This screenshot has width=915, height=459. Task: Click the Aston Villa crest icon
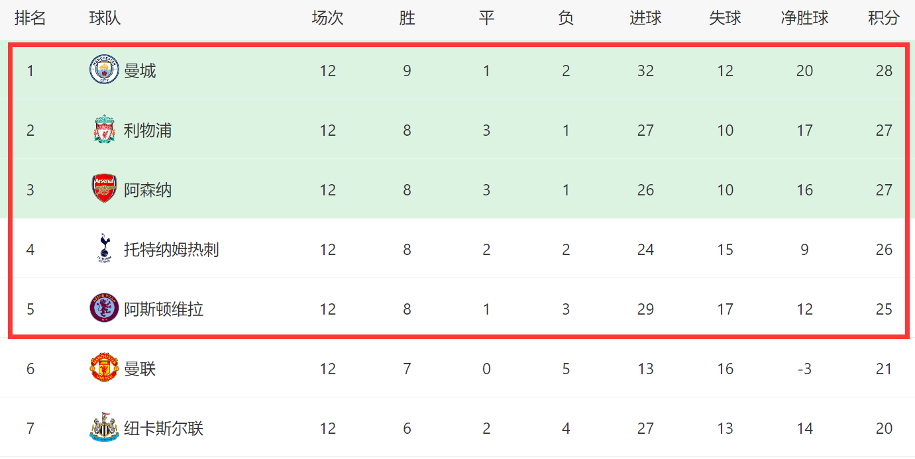104,309
